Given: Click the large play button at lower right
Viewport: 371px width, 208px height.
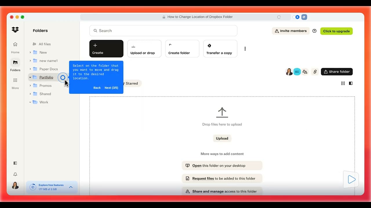Looking at the screenshot, I should pos(351,179).
